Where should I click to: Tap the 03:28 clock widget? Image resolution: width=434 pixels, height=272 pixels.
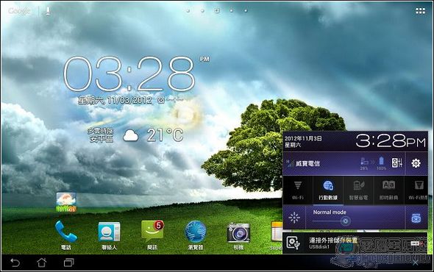[129, 74]
